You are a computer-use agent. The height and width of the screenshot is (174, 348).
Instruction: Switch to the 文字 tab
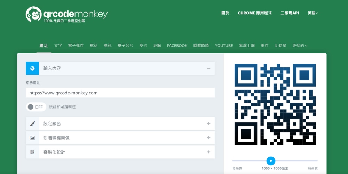tap(58, 46)
